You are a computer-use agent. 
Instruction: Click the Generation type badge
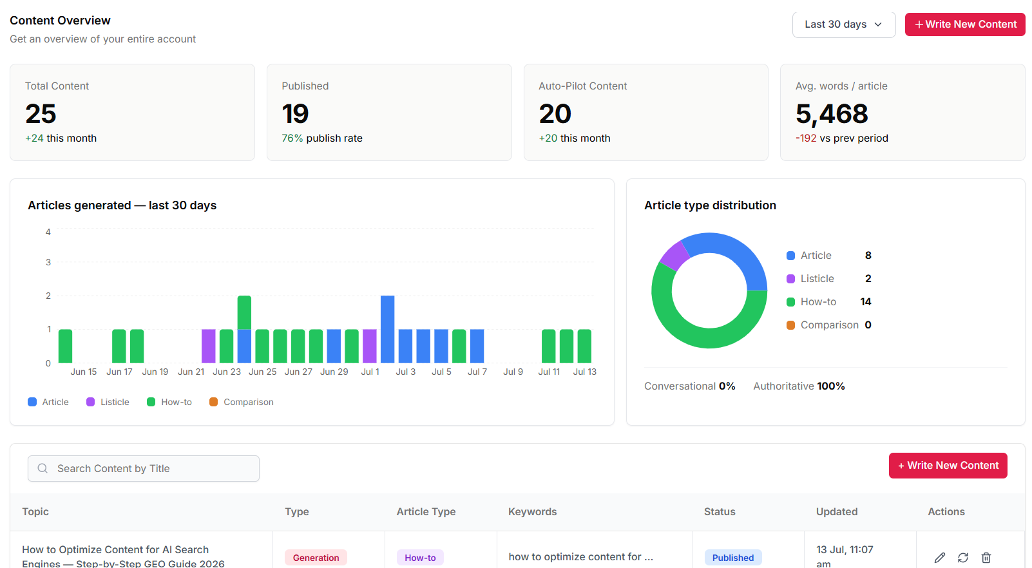[316, 558]
